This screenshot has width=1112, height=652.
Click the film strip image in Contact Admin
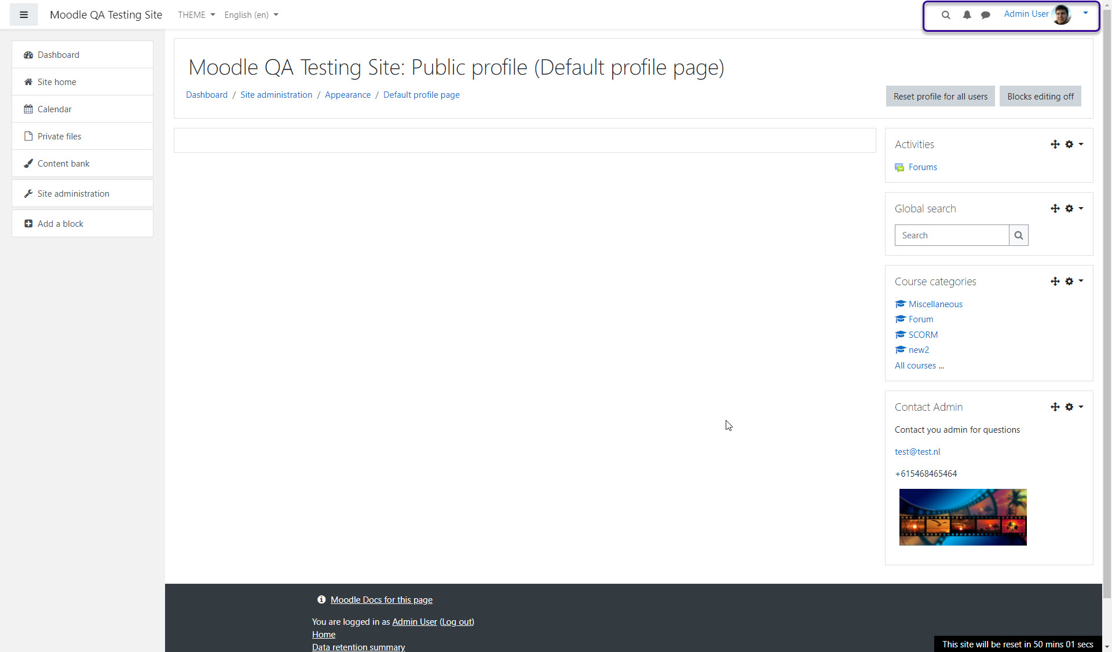coord(963,517)
